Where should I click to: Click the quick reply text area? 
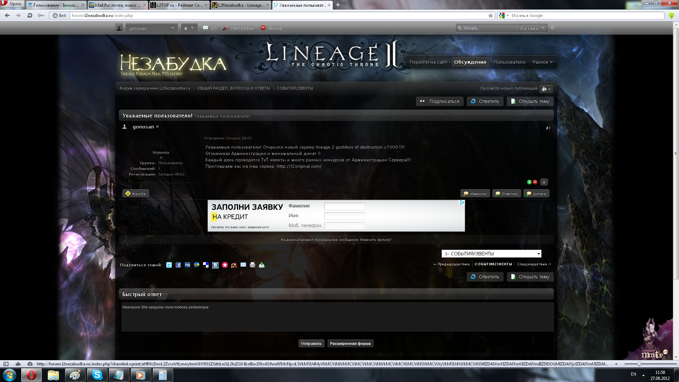(x=337, y=317)
